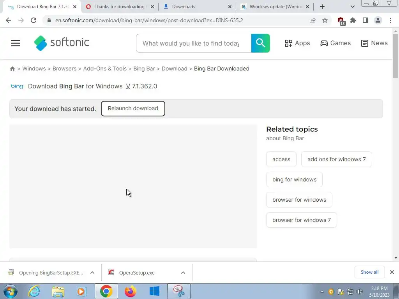Image resolution: width=399 pixels, height=299 pixels.
Task: Launch Internet Explorer from taskbar
Action: click(34, 291)
